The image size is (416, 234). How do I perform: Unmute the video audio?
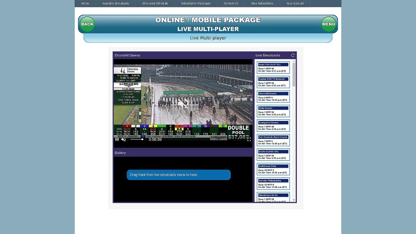click(123, 139)
